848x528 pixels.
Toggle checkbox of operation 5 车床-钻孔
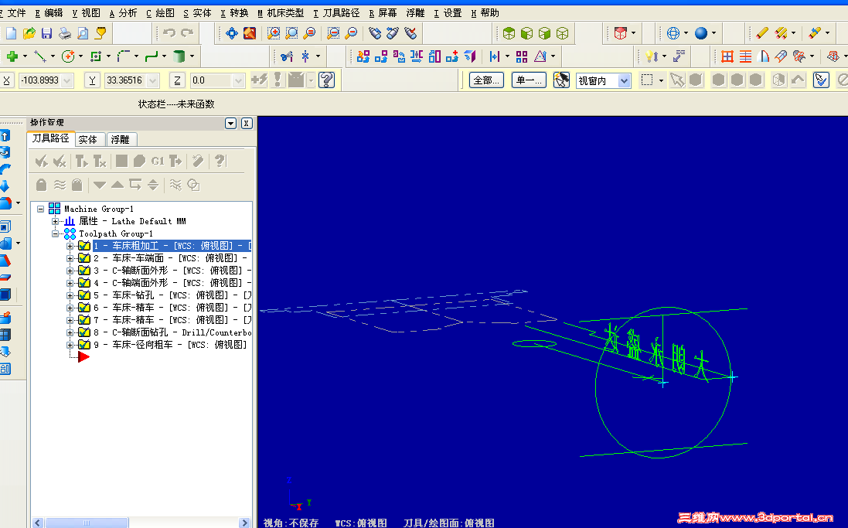83,295
